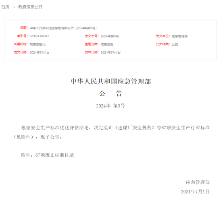Click the 所属机构 value 政策法规司
223x198 pixels.
(x=38, y=44)
